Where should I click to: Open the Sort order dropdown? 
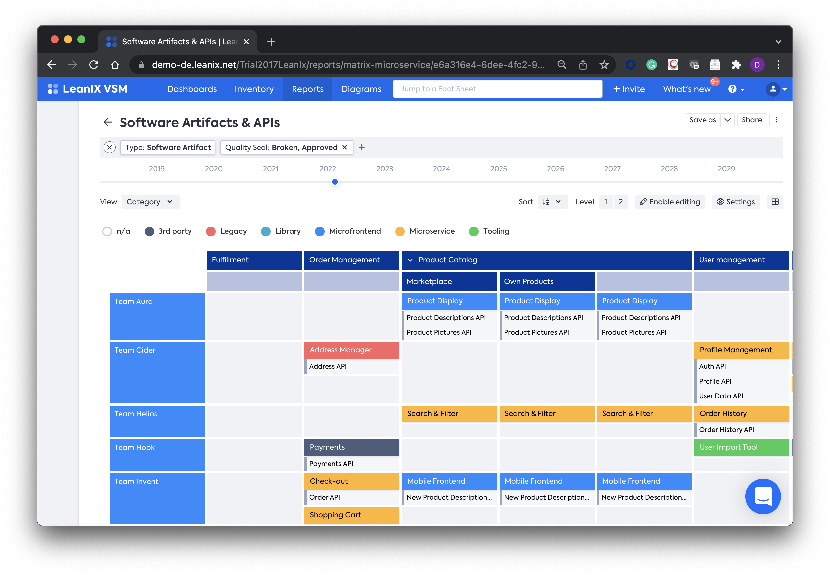(x=552, y=202)
